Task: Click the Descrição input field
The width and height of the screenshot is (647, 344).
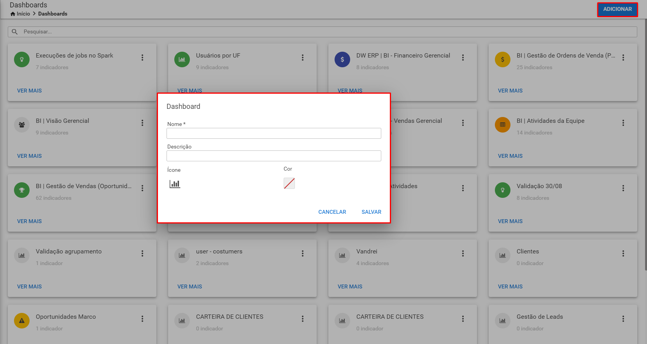Action: 274,156
